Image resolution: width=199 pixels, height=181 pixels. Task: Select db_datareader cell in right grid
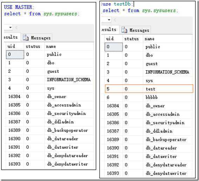click(168, 148)
